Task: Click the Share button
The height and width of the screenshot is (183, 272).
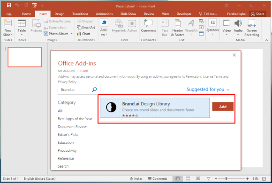Action: point(257,14)
